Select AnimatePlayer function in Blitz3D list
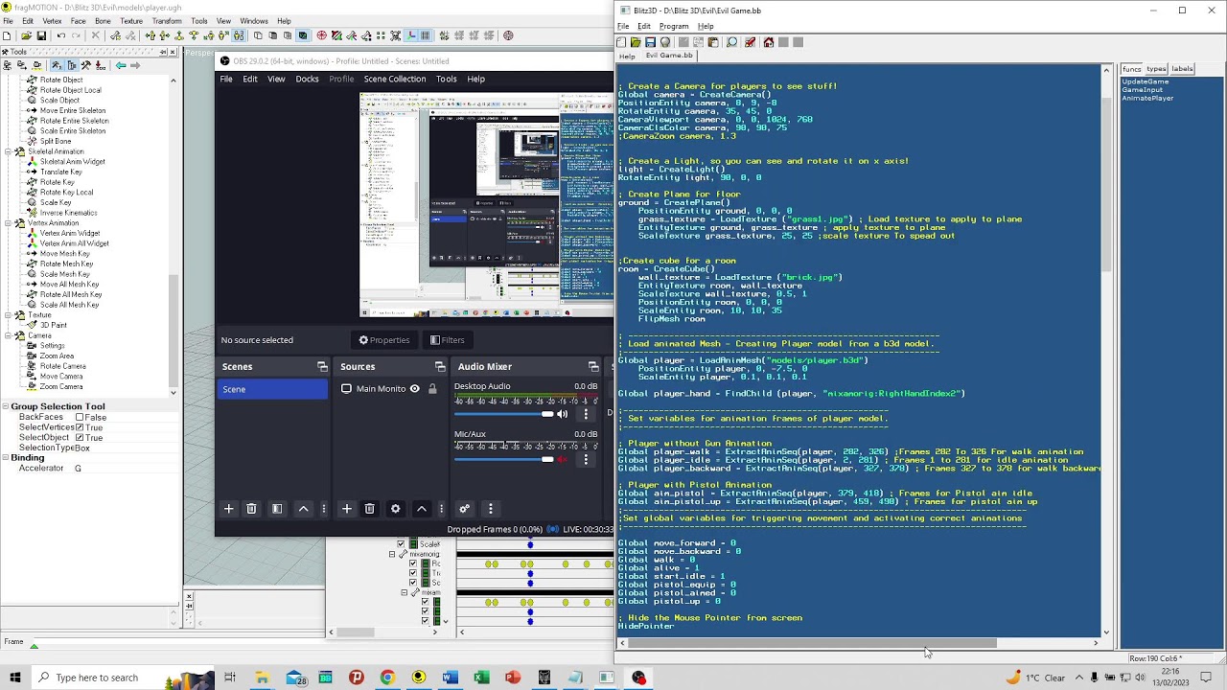The image size is (1227, 690). coord(1148,98)
